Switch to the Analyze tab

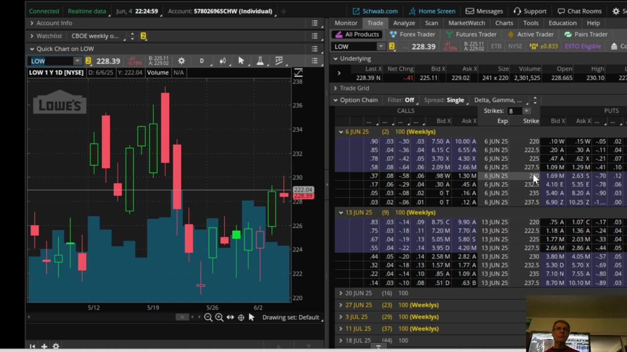[x=404, y=23]
